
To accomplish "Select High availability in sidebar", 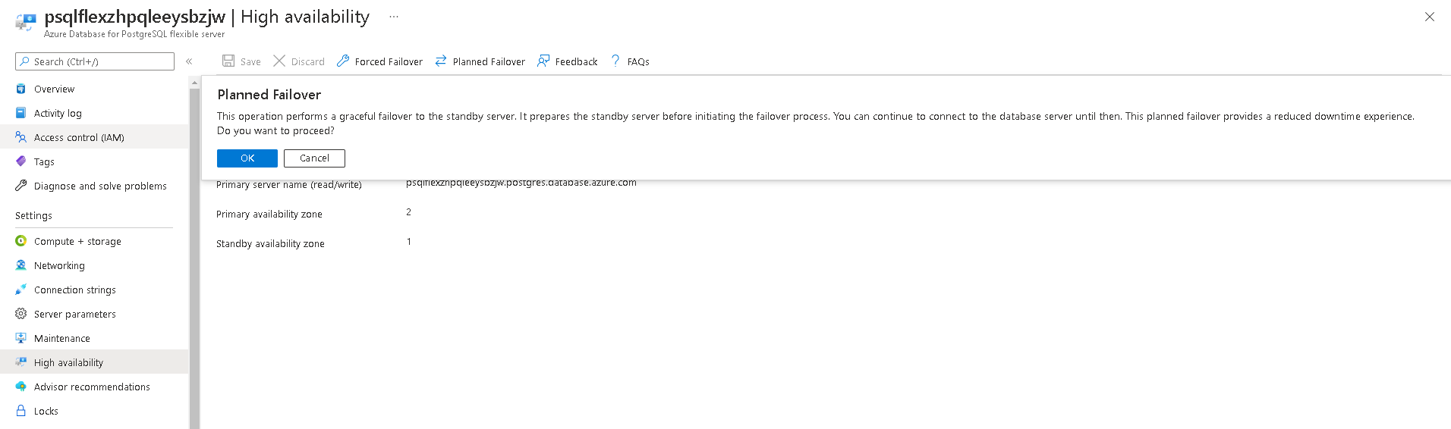I will click(94, 362).
